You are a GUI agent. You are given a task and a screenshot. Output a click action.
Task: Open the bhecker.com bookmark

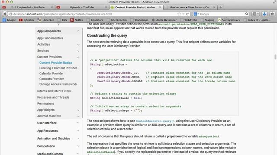(117, 20)
